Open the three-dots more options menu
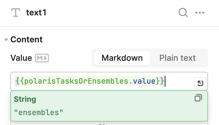Viewport: 219px width, 125px height. pos(200,13)
